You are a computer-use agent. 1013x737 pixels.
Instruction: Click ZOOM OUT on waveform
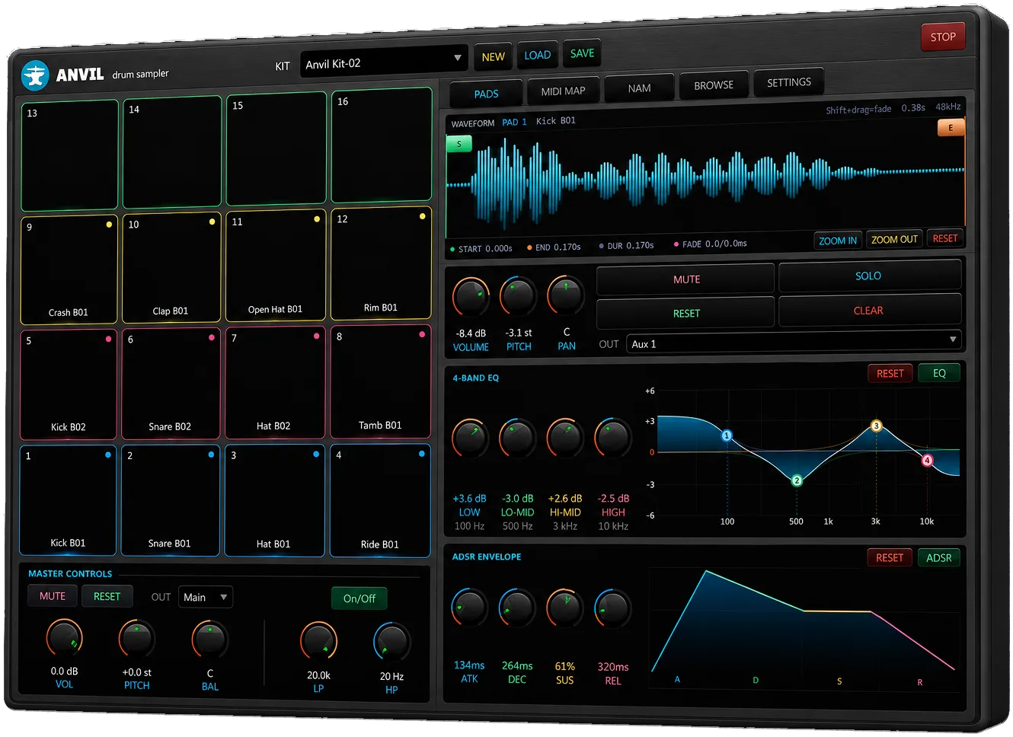point(894,239)
